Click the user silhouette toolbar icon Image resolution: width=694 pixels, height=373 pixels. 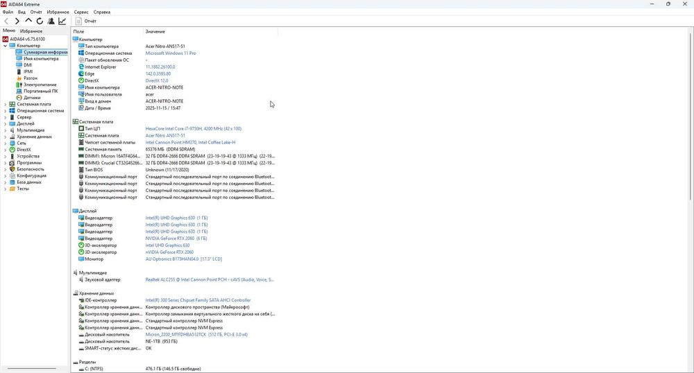(51, 21)
